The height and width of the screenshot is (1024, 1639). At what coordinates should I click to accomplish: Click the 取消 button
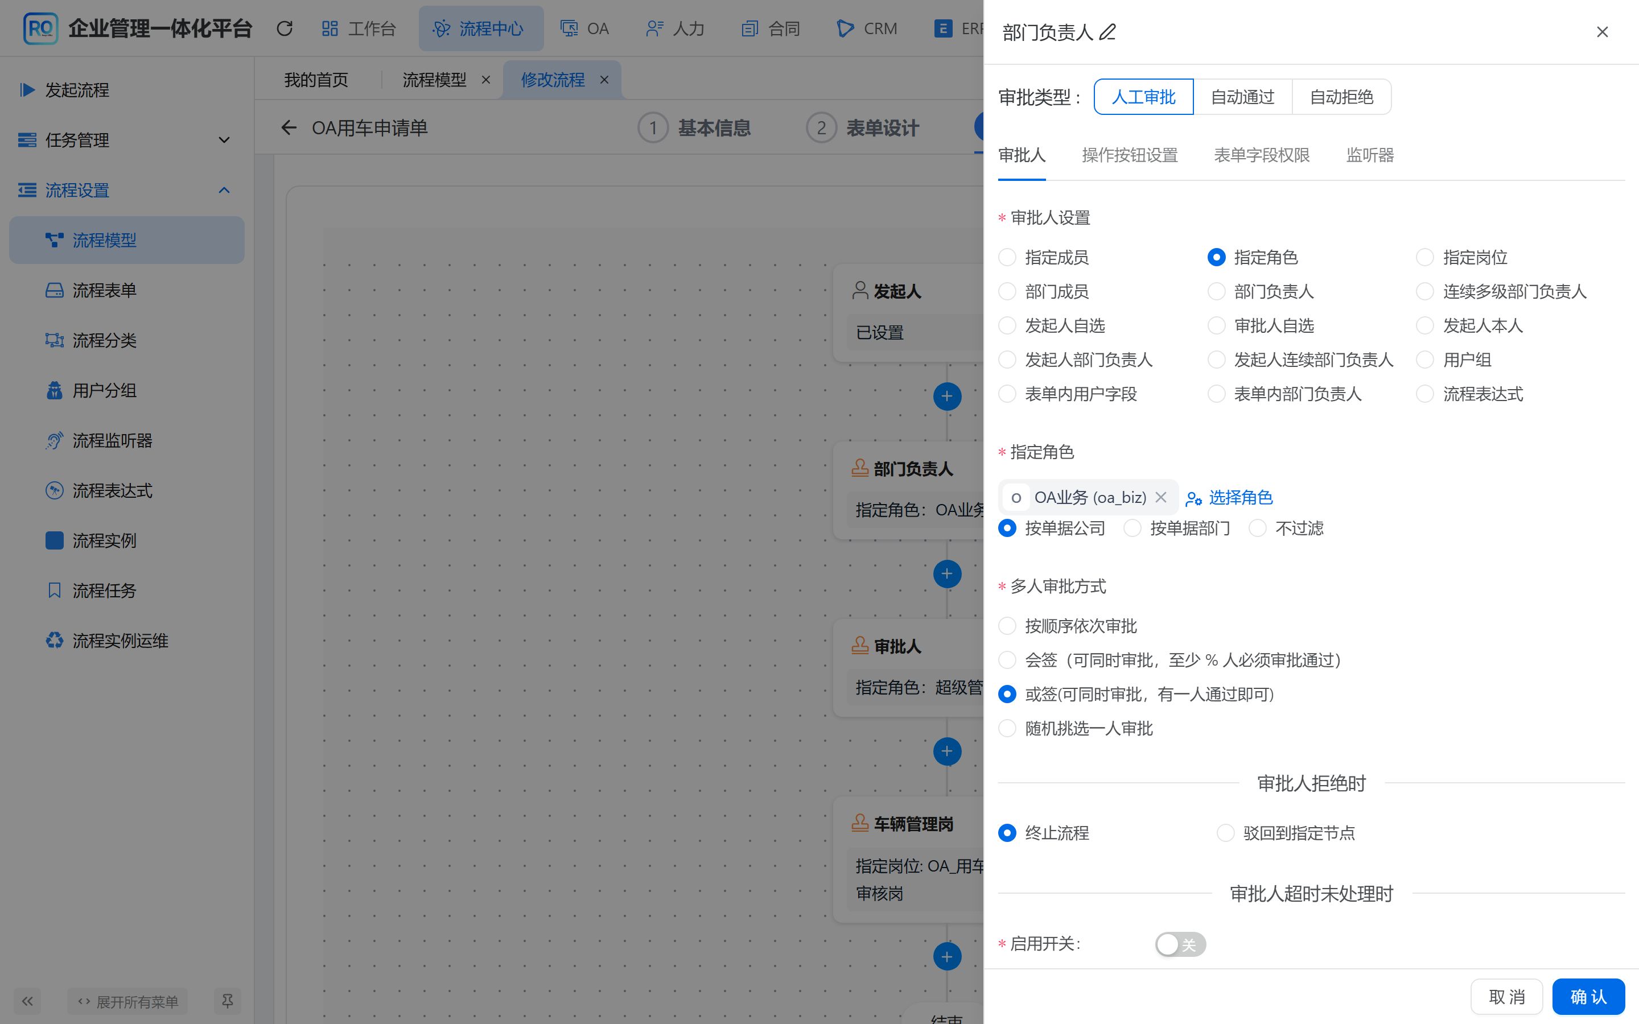click(1507, 996)
